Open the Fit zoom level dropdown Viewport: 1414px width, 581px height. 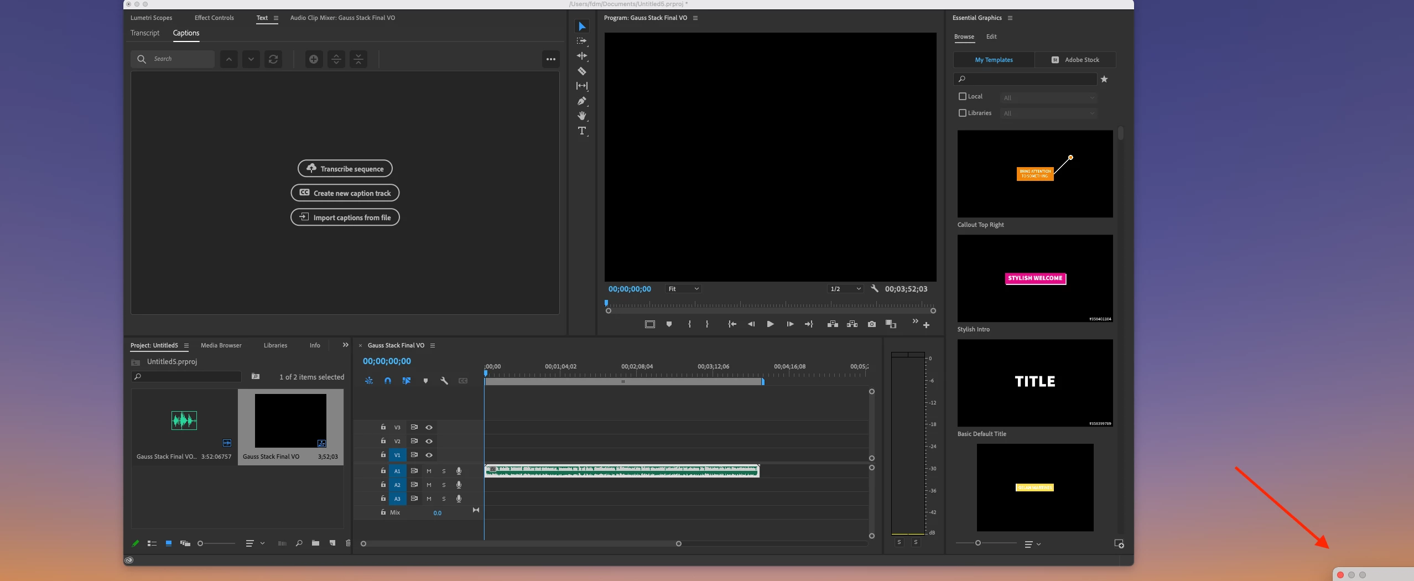click(x=683, y=289)
